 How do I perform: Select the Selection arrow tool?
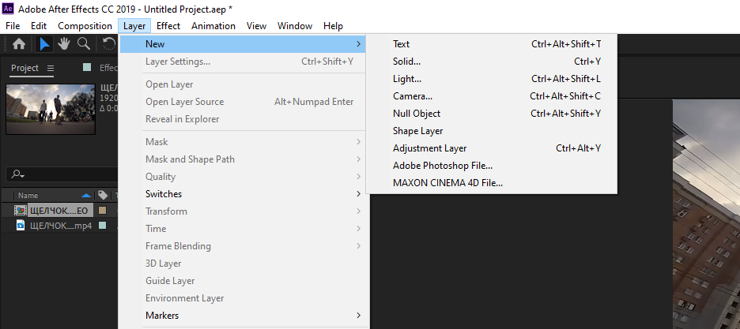coord(45,43)
